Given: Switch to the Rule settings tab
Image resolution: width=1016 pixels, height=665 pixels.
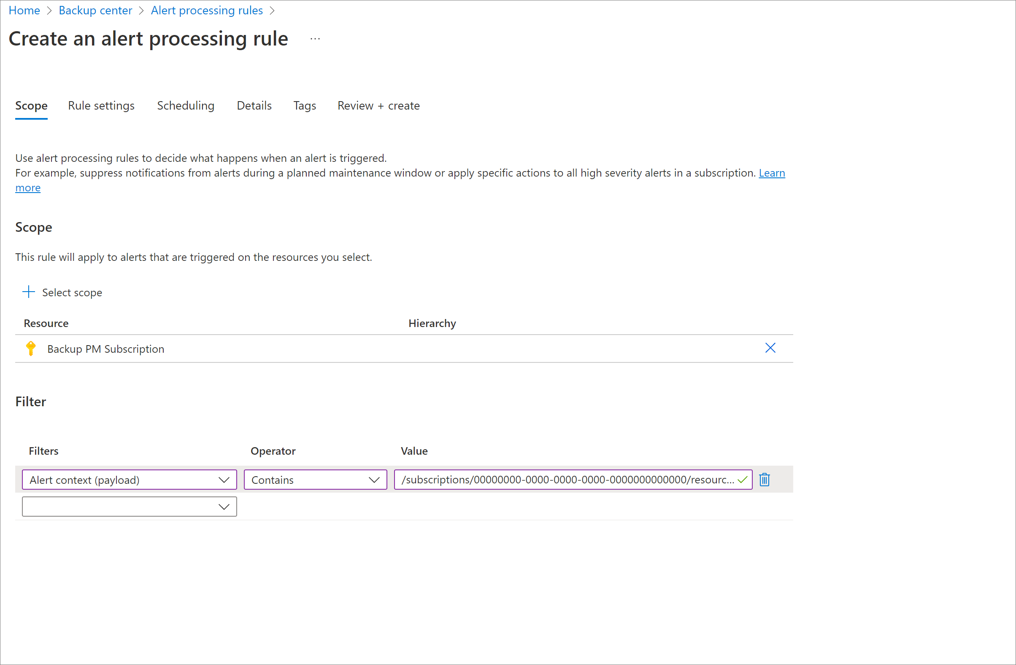Looking at the screenshot, I should click(102, 105).
